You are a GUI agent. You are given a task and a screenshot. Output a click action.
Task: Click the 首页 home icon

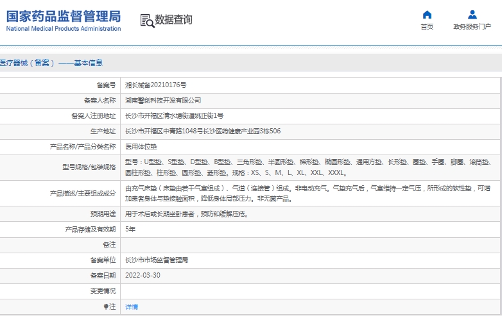tap(427, 15)
